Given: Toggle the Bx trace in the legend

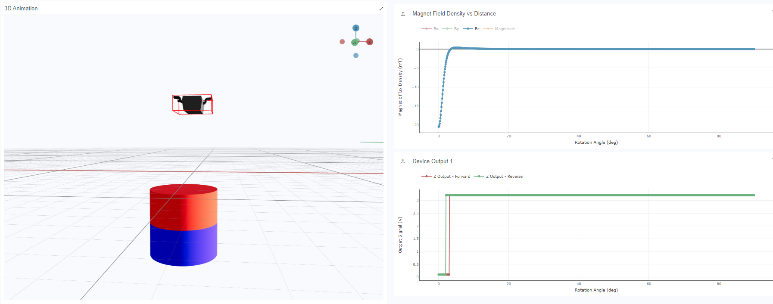Looking at the screenshot, I should (430, 29).
